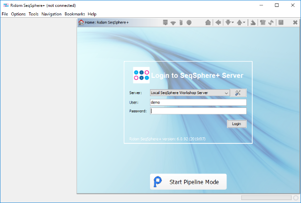The height and width of the screenshot is (203, 301).
Task: Click the 'Login to SeqSphere+ Server' heading
Action: (x=197, y=75)
